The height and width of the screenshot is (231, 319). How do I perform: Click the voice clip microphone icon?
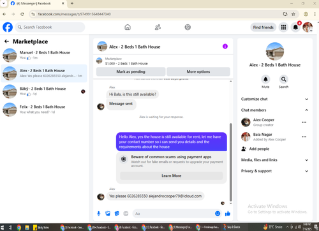coord(99,214)
